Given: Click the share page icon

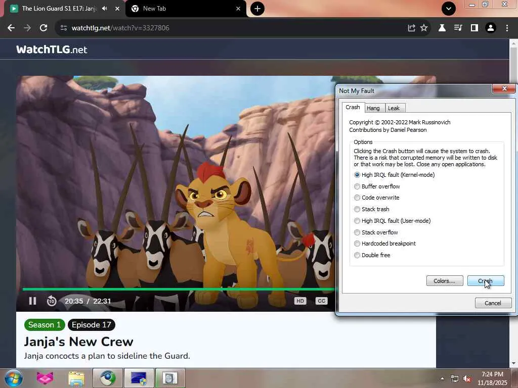Looking at the screenshot, I should pos(411,28).
